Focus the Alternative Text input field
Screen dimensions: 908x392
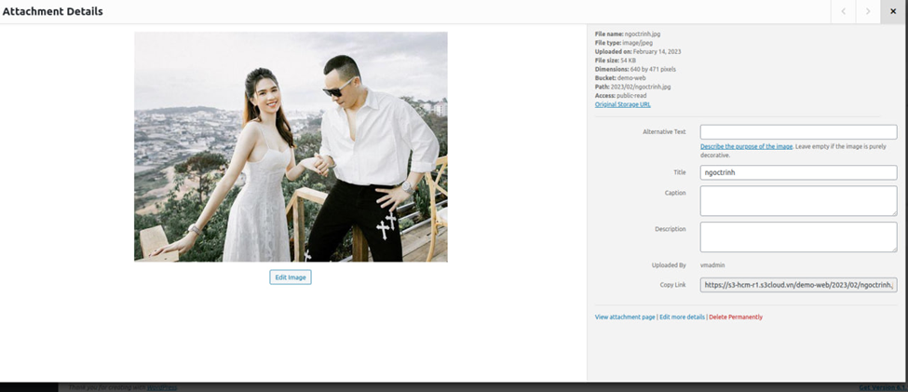(798, 132)
